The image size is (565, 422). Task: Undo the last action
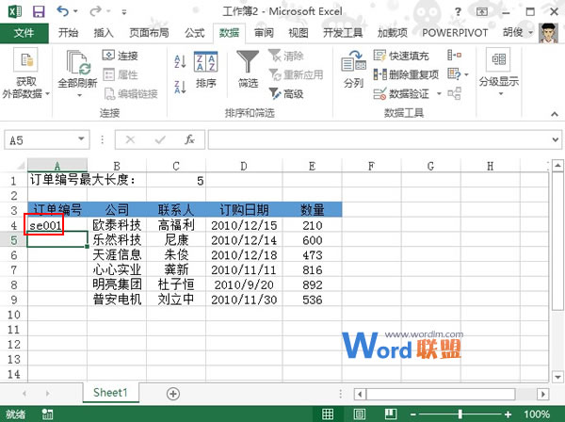click(x=63, y=11)
